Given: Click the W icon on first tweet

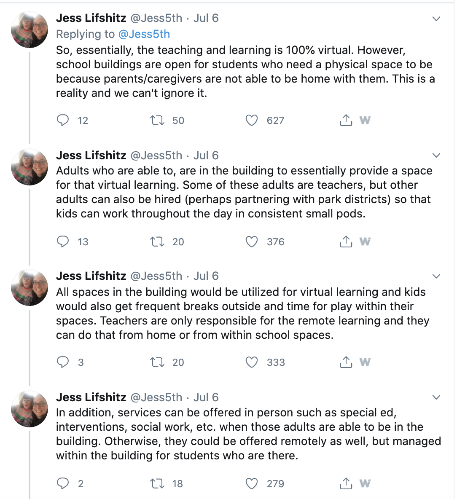Looking at the screenshot, I should click(x=365, y=120).
